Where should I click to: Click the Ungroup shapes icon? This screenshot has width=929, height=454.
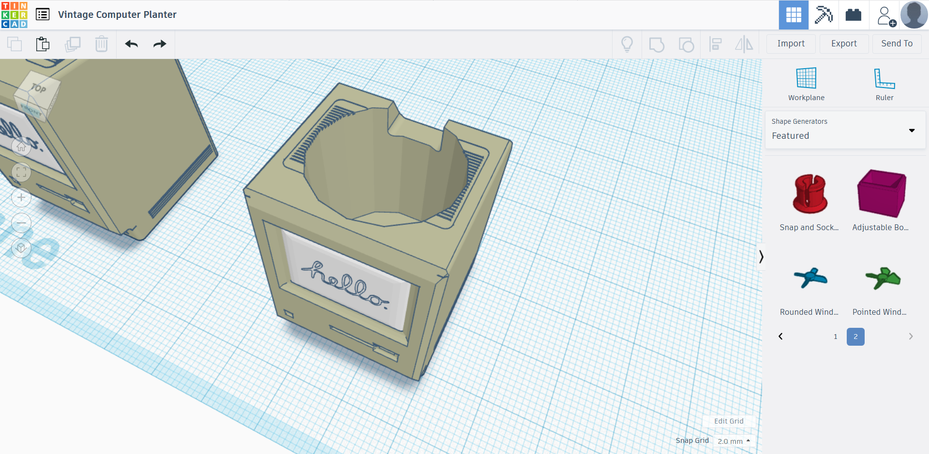coord(686,44)
